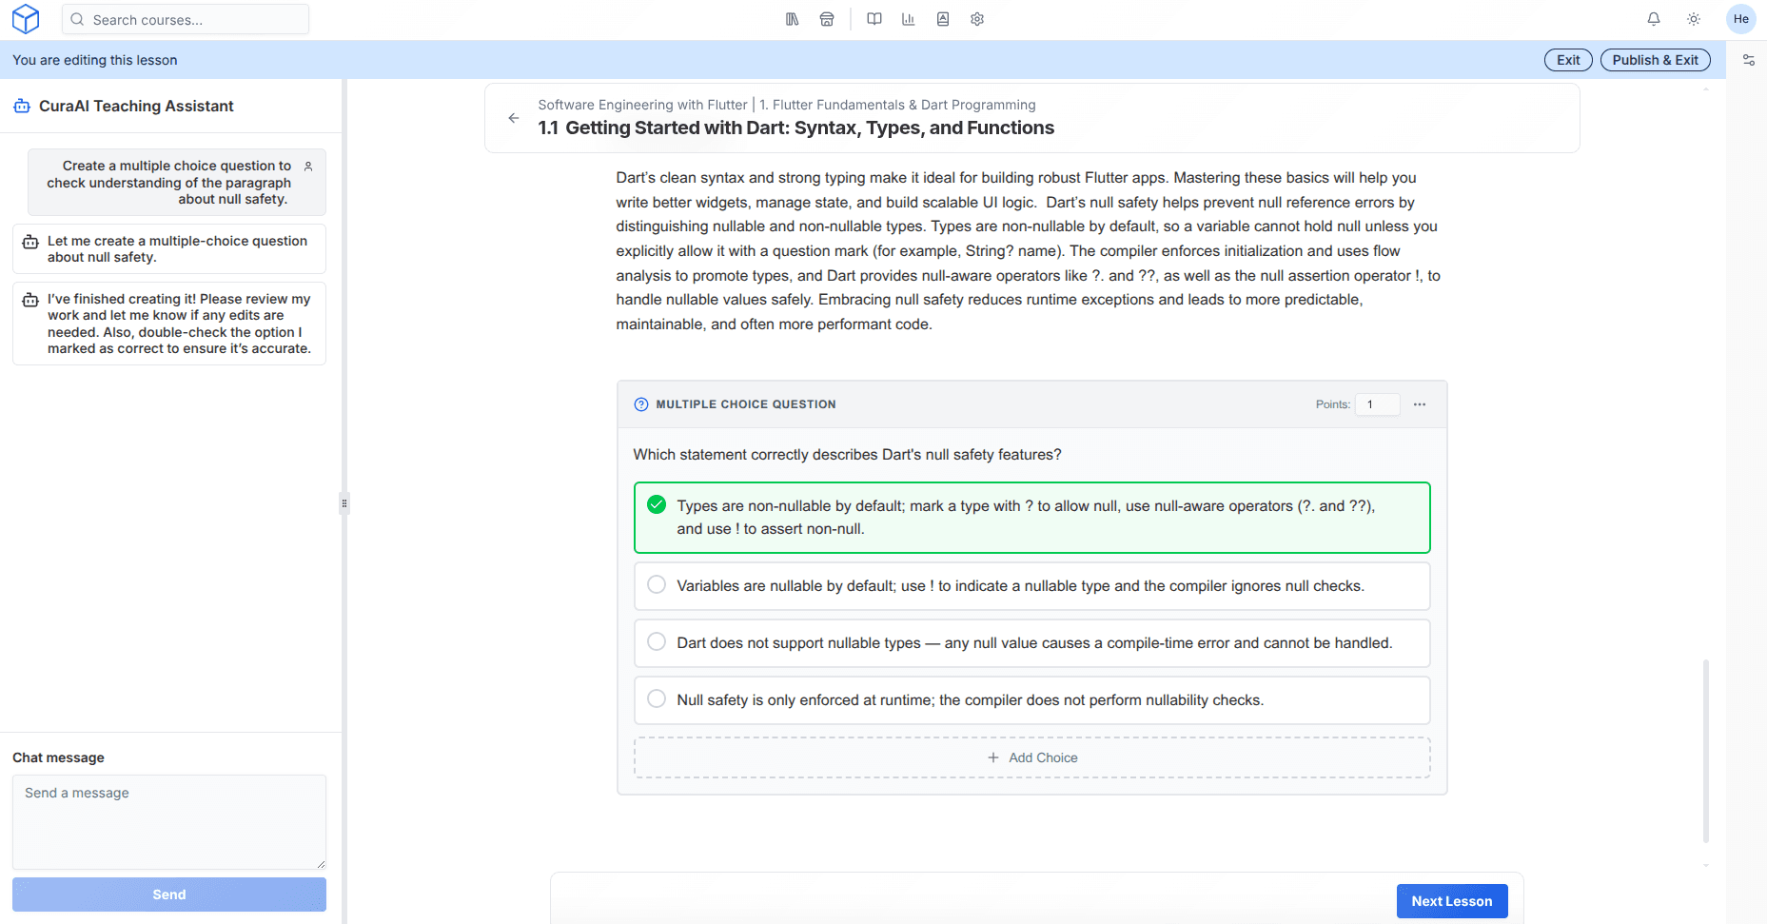Open the 'He' user avatar menu
This screenshot has width=1767, height=924.
[x=1740, y=19]
